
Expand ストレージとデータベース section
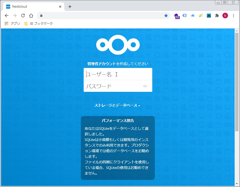click(x=117, y=105)
